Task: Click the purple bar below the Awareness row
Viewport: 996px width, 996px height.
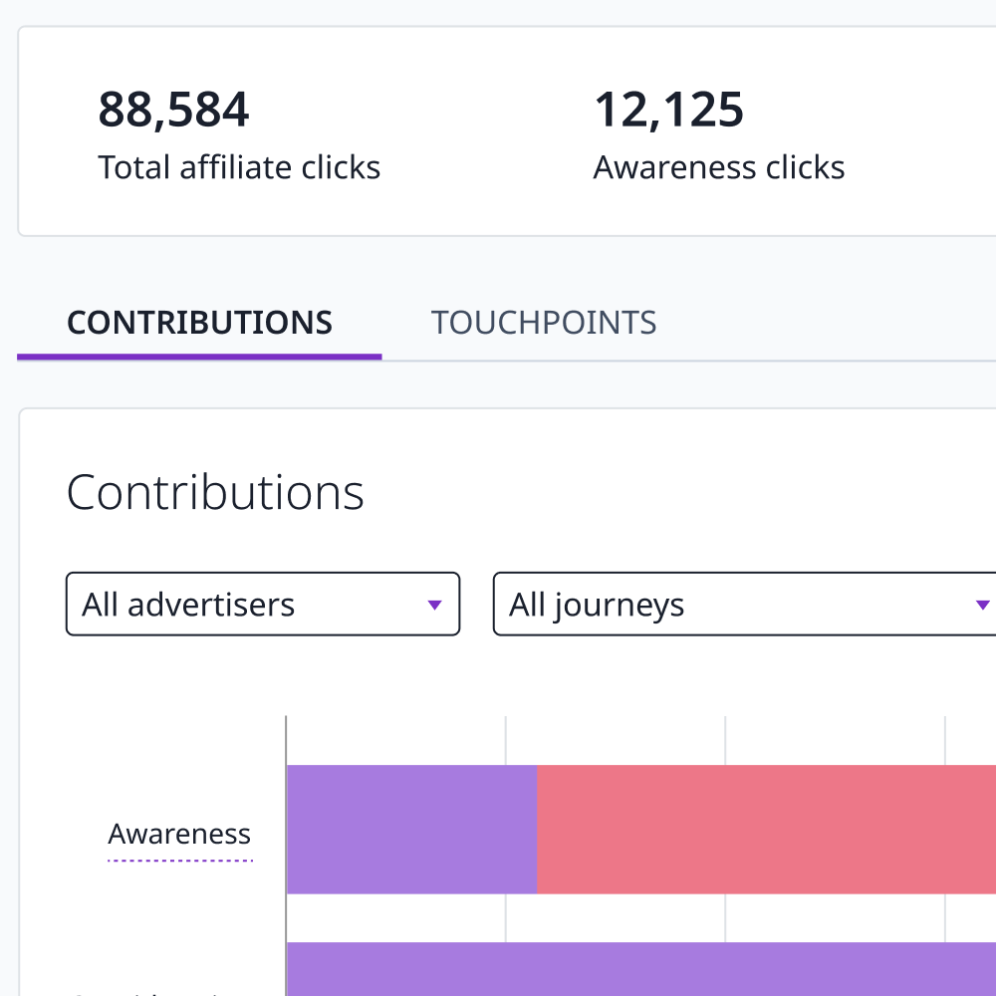Action: pyautogui.click(x=639, y=968)
